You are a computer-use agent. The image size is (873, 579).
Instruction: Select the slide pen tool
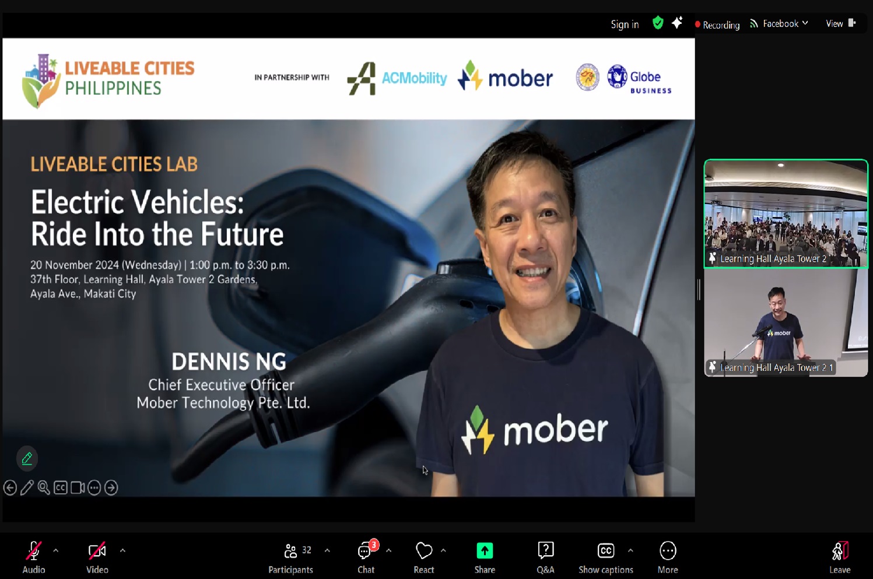click(x=27, y=487)
